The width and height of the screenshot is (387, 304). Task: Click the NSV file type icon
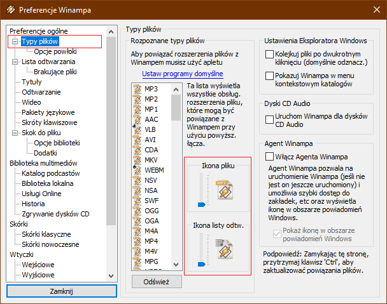pyautogui.click(x=137, y=180)
